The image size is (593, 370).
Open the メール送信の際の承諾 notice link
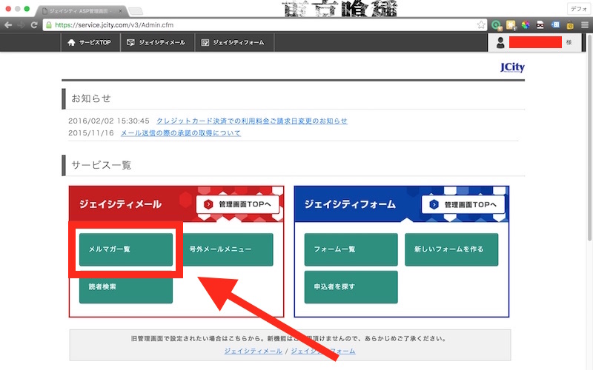(181, 133)
